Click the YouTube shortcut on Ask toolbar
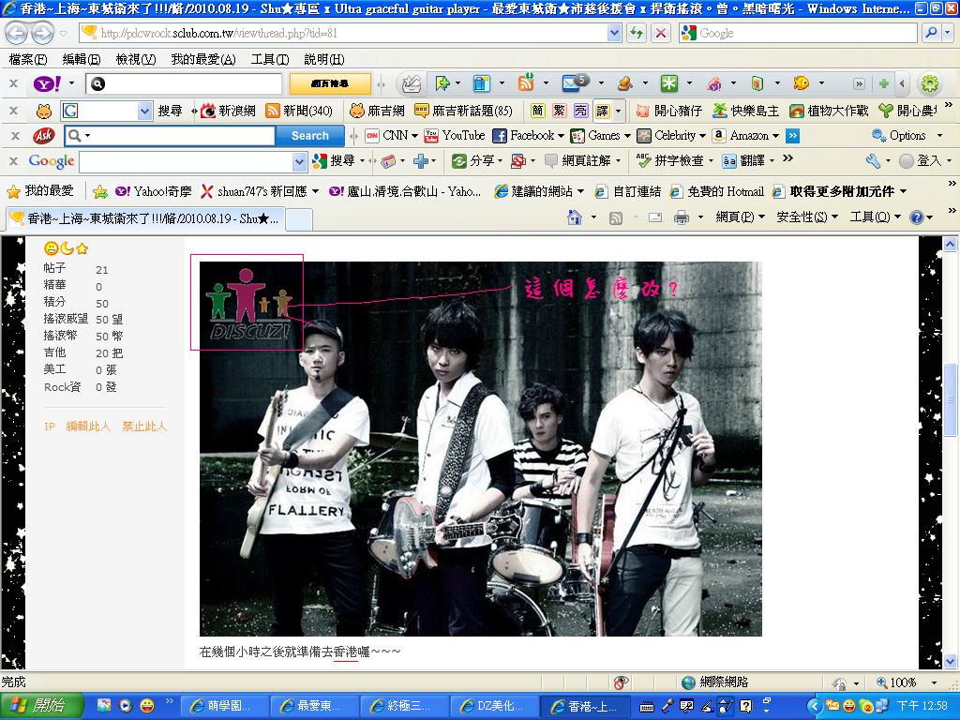960x720 pixels. tap(455, 136)
